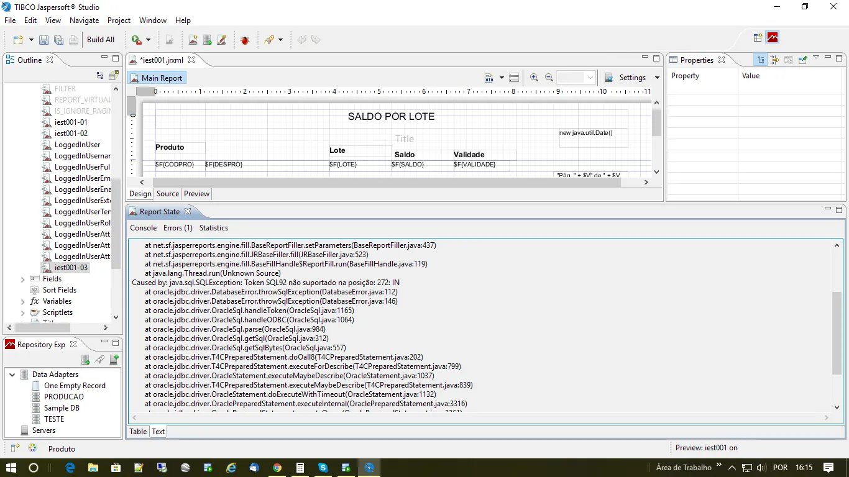Toggle show categories in Properties panel
This screenshot has width=849, height=477.
pos(760,60)
